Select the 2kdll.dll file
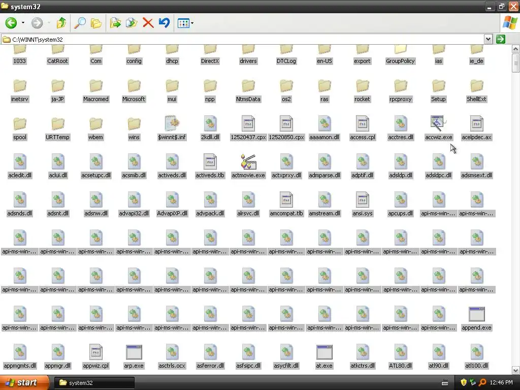This screenshot has height=390, width=520. click(210, 128)
